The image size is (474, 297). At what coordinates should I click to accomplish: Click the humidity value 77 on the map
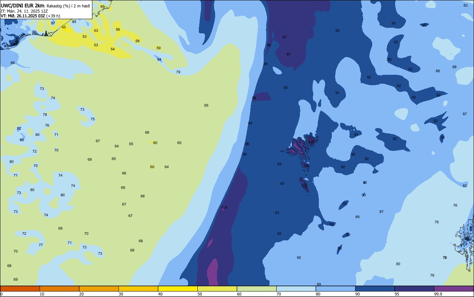[41, 245]
